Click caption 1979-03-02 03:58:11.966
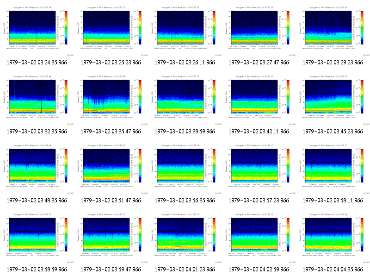 [333, 201]
